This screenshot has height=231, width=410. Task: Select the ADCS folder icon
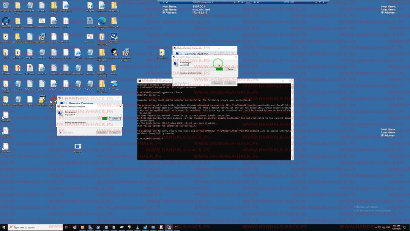(6, 54)
